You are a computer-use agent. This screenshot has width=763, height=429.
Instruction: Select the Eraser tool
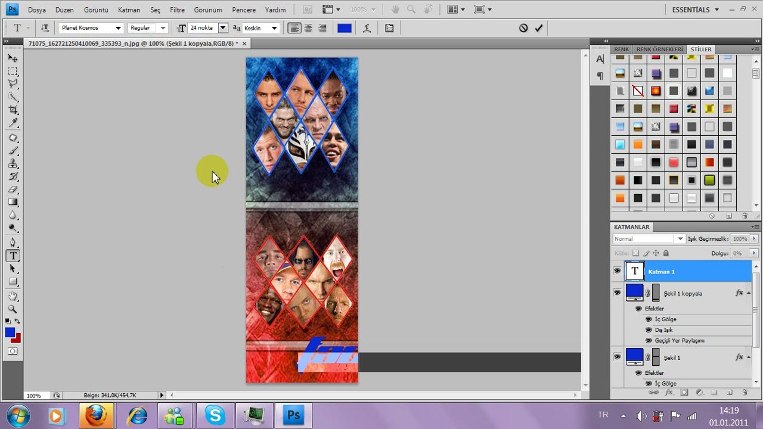pos(13,189)
